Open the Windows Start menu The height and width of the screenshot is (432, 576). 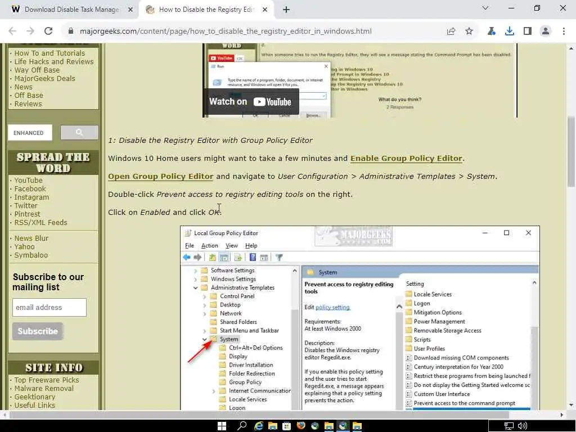pos(222,426)
